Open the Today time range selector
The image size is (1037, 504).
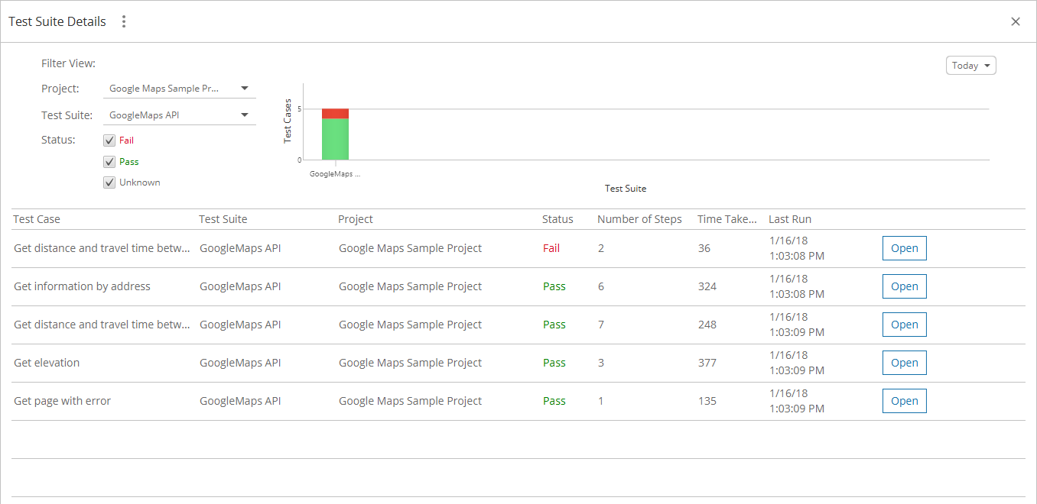tap(970, 65)
